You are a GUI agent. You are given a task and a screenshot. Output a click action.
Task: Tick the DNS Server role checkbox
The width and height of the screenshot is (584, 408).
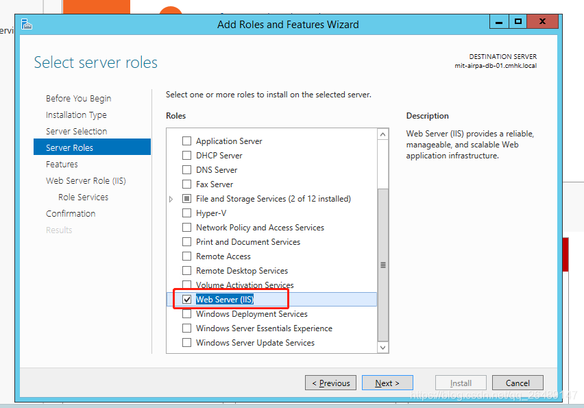[x=186, y=170]
